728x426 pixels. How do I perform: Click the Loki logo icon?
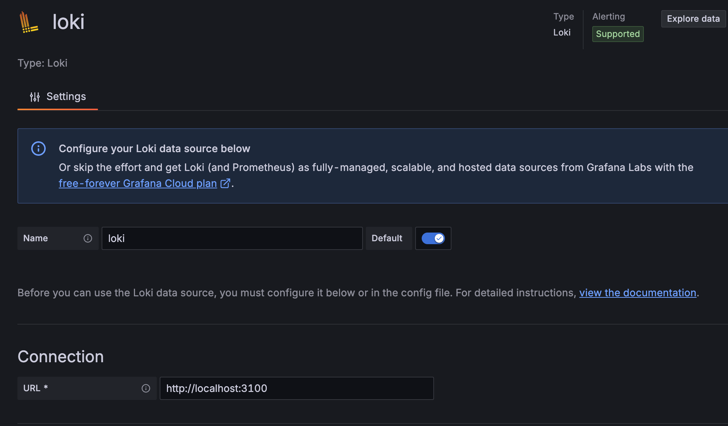coord(28,22)
